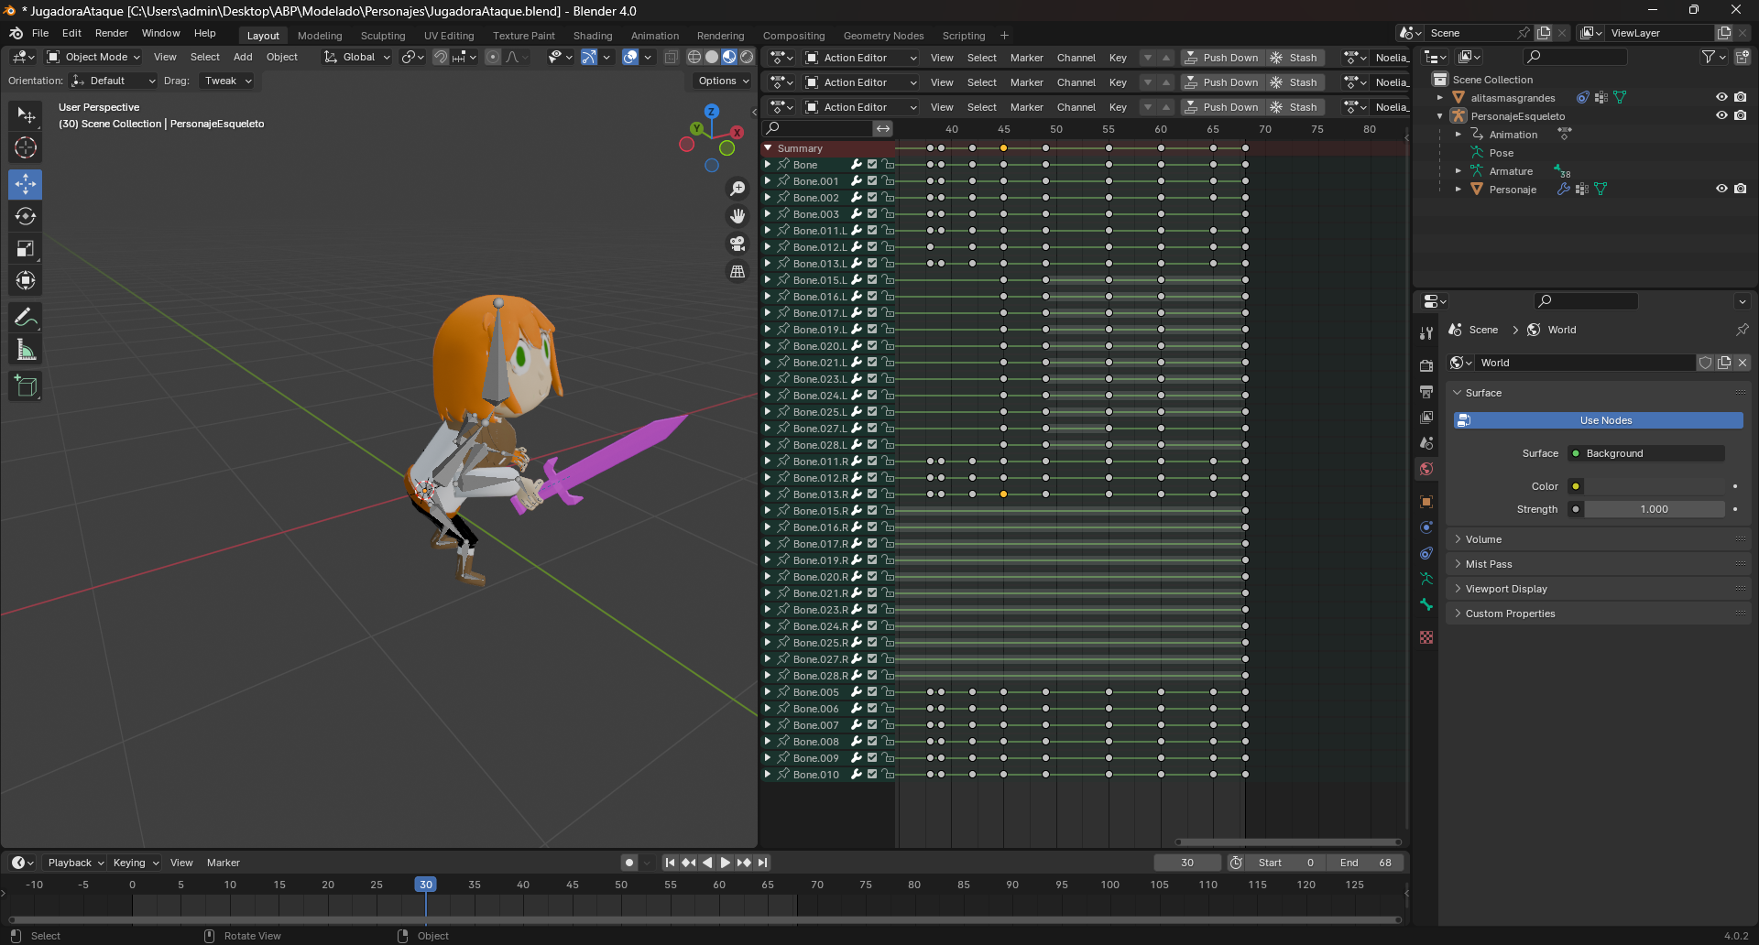
Task: Select the Scale tool
Action: (x=26, y=249)
